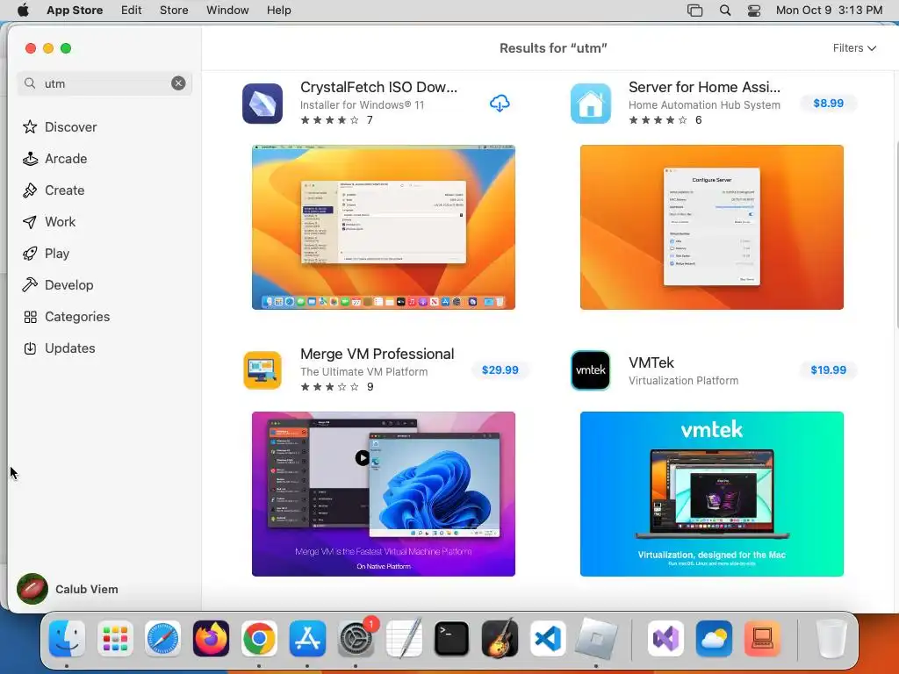Viewport: 899px width, 674px height.
Task: Open the Window menu
Action: pyautogui.click(x=227, y=11)
